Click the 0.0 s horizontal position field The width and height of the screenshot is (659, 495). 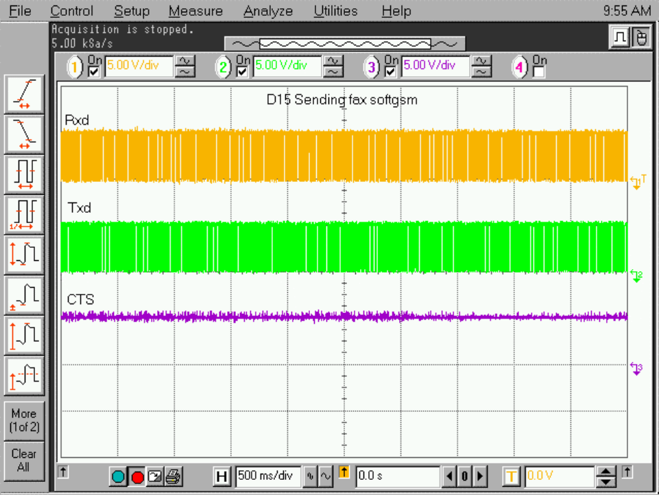[x=398, y=476]
